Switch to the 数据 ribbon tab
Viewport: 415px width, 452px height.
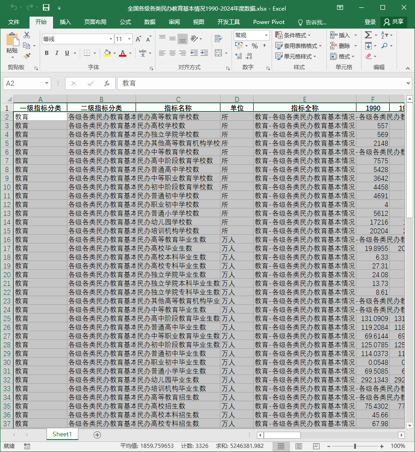(x=149, y=22)
